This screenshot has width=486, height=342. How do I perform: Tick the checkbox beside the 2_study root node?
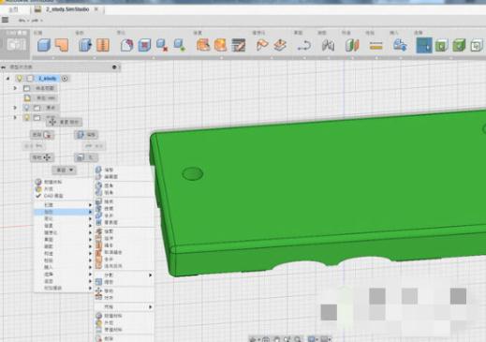coord(30,79)
